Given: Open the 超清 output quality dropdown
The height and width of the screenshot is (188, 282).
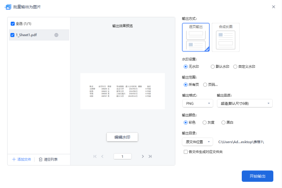Looking at the screenshot, I should 245,103.
